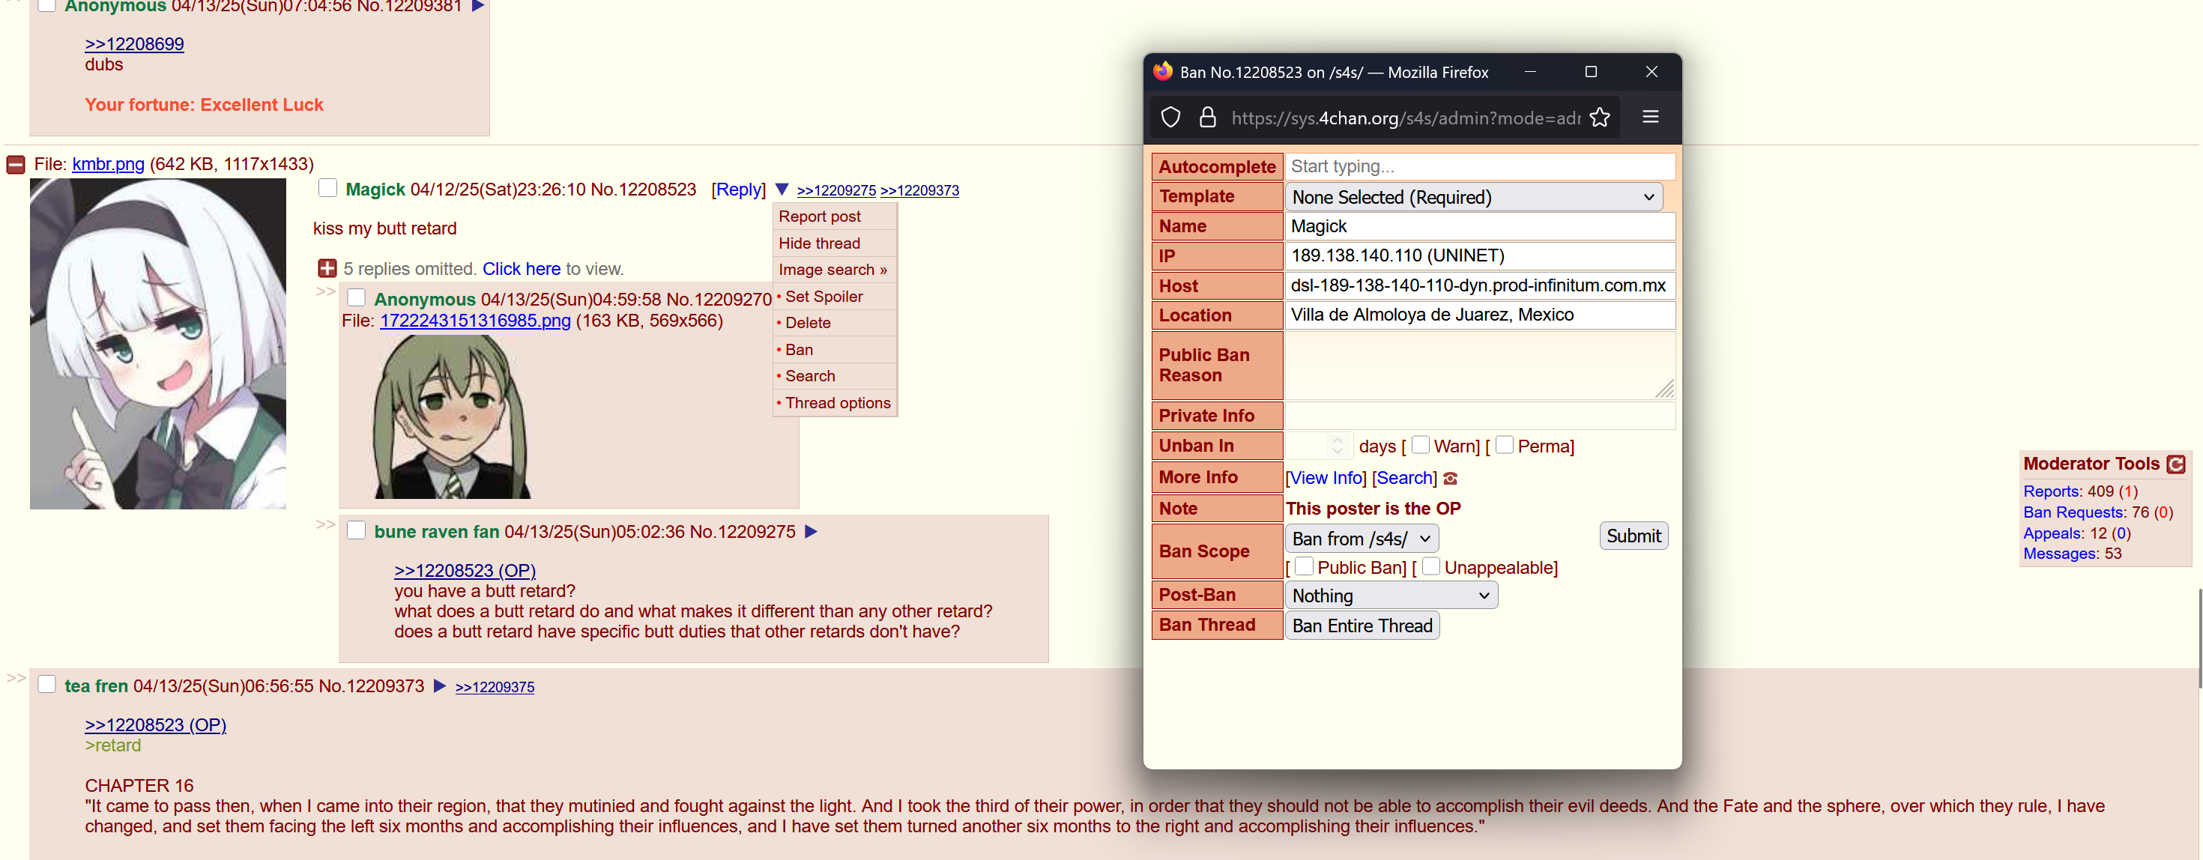2203x860 pixels.
Task: Check the Public Ban checkbox
Action: click(x=1304, y=566)
